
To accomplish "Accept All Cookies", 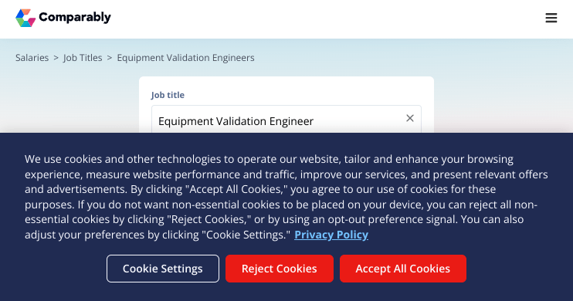I will pyautogui.click(x=402, y=269).
